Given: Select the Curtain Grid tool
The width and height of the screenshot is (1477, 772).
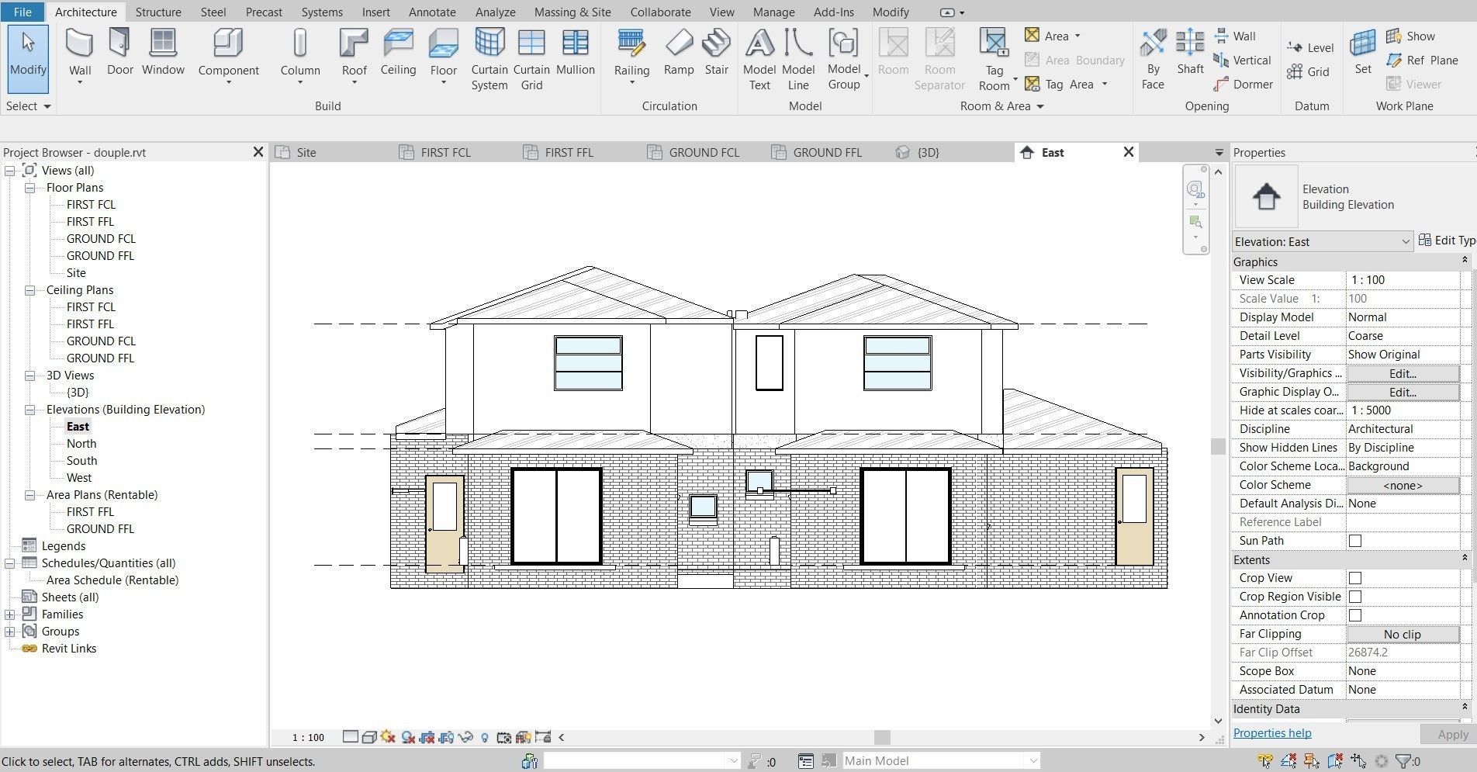Looking at the screenshot, I should [x=531, y=59].
